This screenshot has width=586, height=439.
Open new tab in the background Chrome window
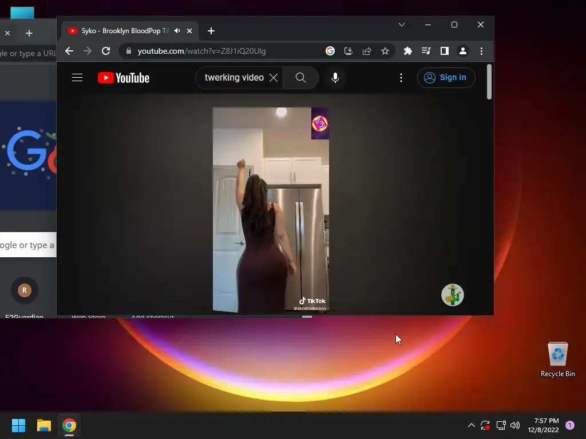29,33
